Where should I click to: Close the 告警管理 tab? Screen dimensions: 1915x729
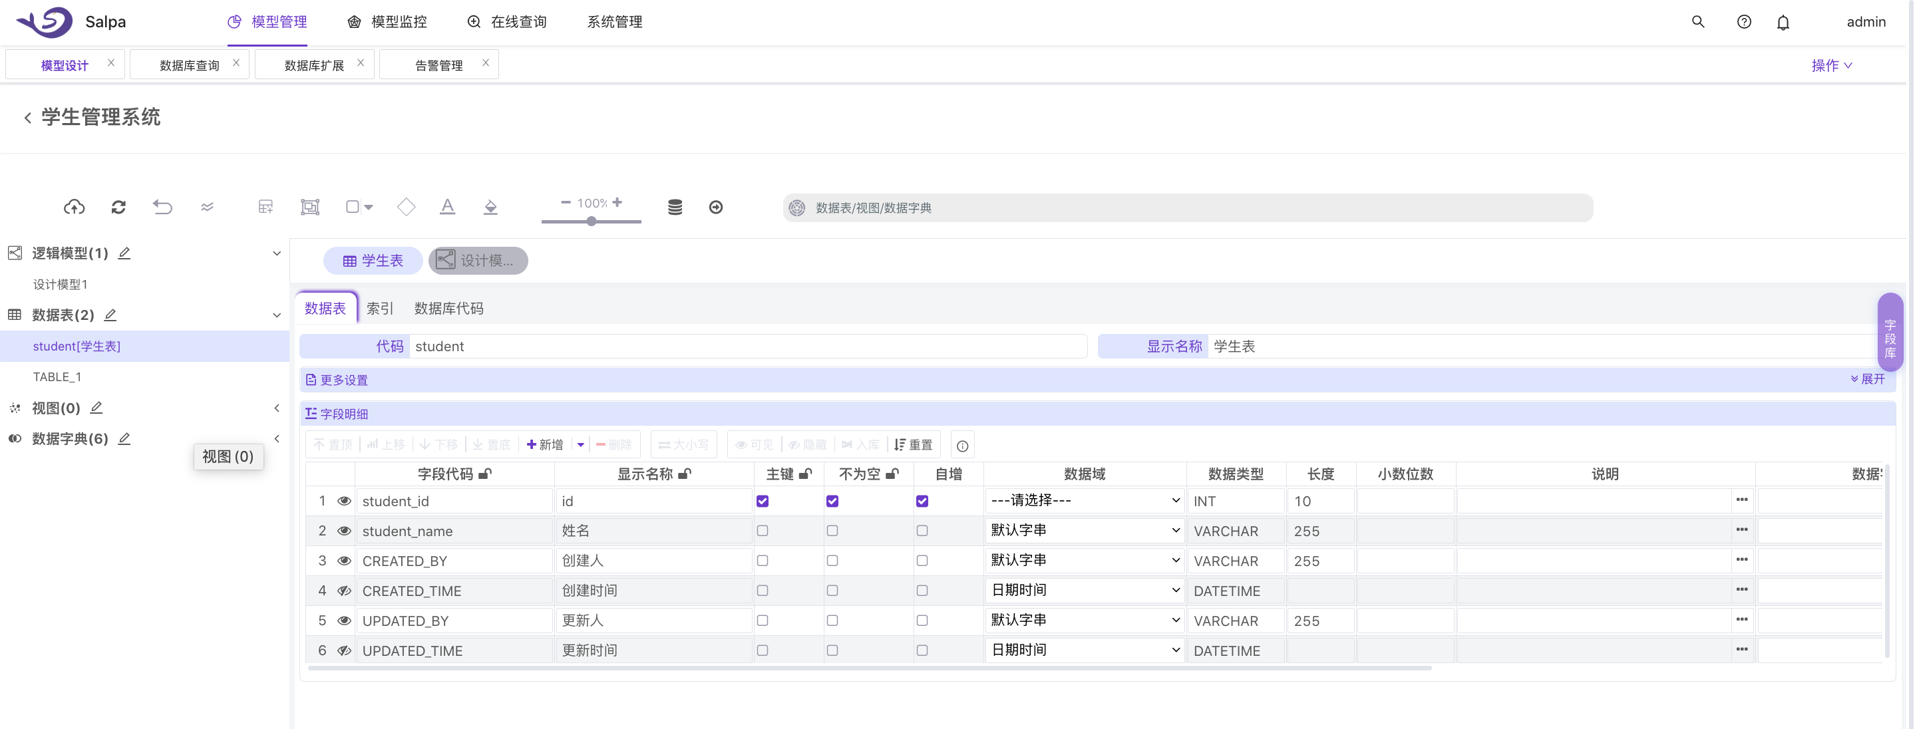(x=486, y=63)
